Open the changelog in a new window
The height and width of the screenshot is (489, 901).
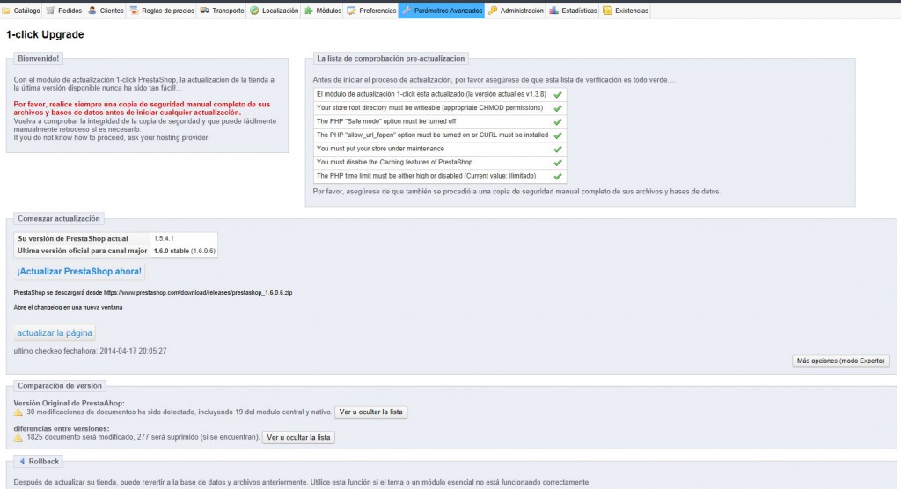[68, 308]
